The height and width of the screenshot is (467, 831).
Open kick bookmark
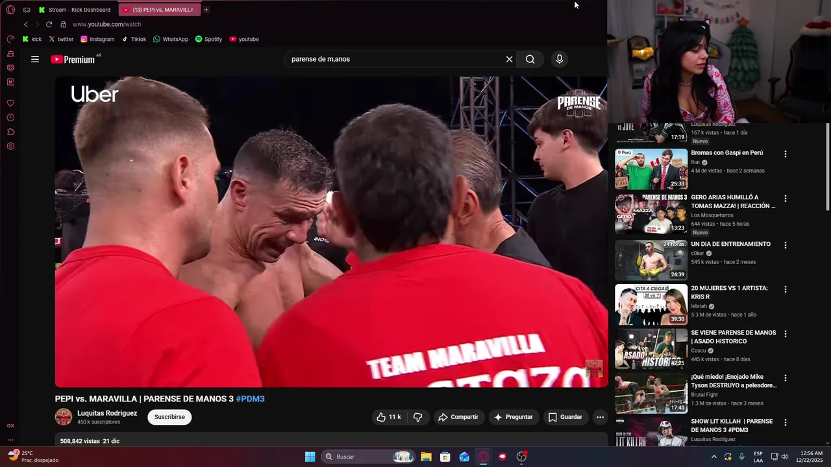pos(32,39)
